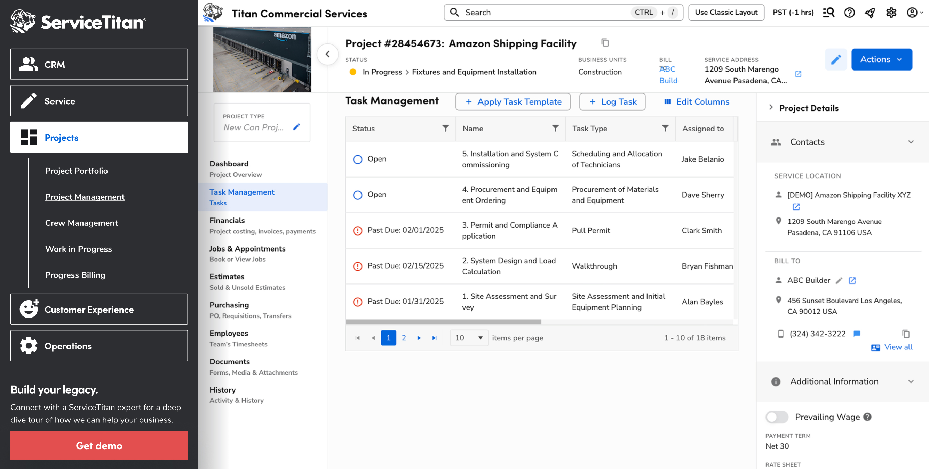Edit project type with pencil icon
This screenshot has height=469, width=929.
click(296, 127)
